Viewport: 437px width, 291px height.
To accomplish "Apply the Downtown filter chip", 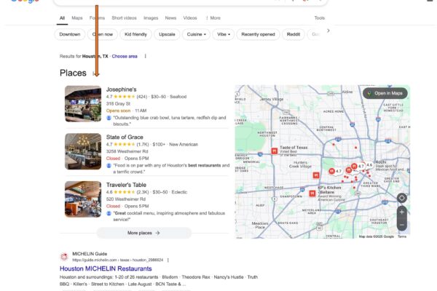I will (x=70, y=34).
